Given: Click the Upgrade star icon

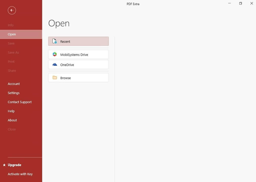Looking at the screenshot, I should 4,165.
